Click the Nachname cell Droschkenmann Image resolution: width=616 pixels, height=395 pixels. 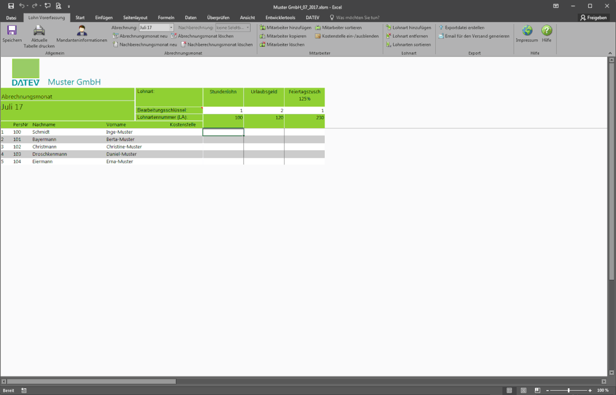click(x=49, y=154)
